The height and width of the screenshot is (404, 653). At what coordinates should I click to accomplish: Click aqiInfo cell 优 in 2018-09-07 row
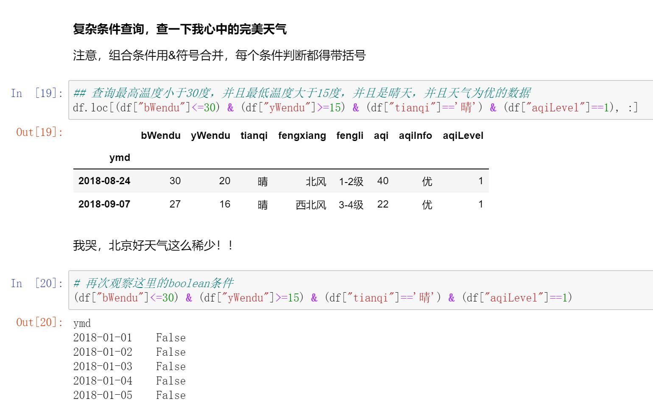coord(427,205)
